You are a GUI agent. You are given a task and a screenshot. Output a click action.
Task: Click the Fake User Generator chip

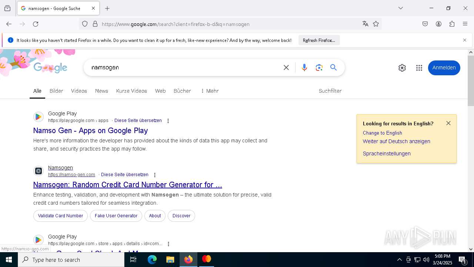116,216
